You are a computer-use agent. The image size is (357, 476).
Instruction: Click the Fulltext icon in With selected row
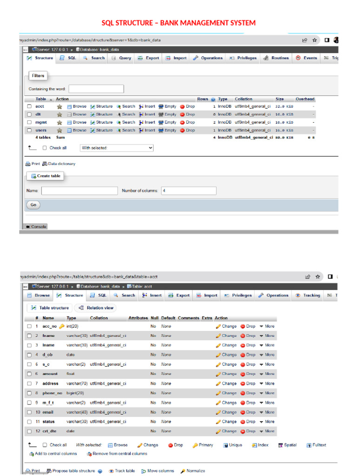309,445
